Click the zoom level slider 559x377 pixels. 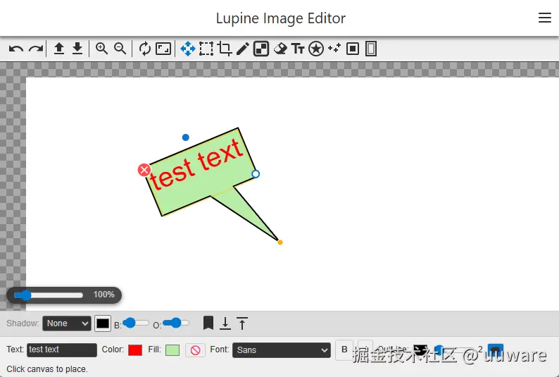coord(48,295)
